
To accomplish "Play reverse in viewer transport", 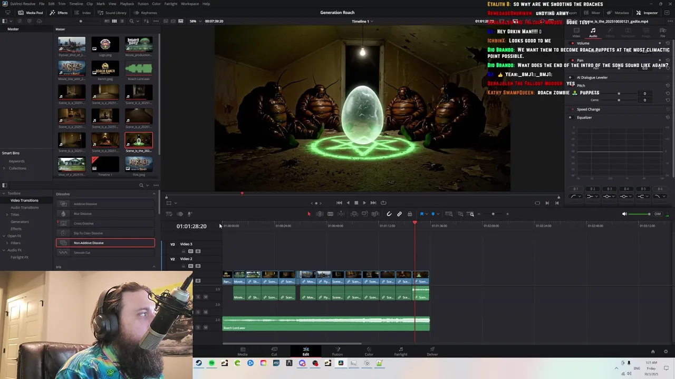I will click(348, 203).
